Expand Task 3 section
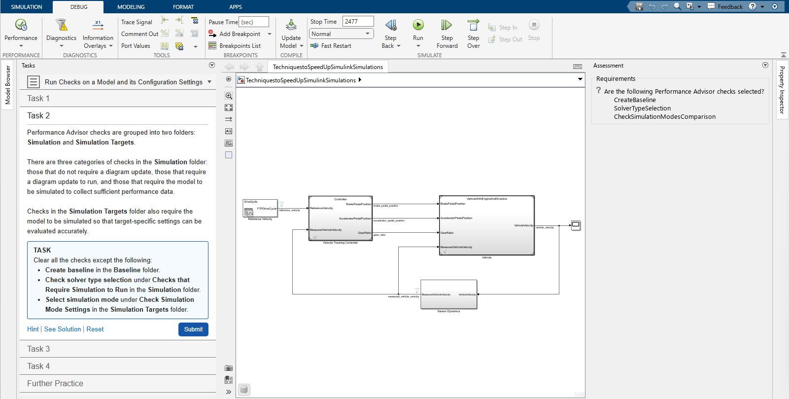Viewport: 789px width, 399px height. pos(118,349)
